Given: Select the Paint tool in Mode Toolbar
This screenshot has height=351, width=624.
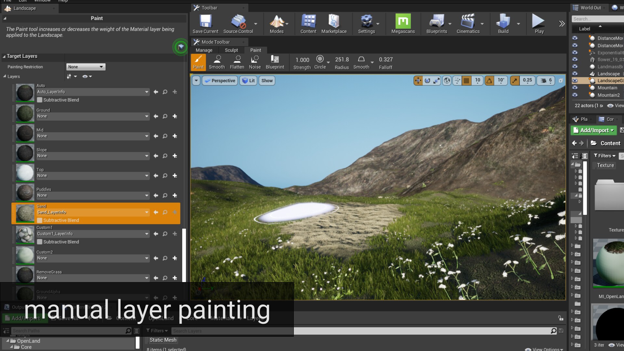Looking at the screenshot, I should click(x=198, y=62).
